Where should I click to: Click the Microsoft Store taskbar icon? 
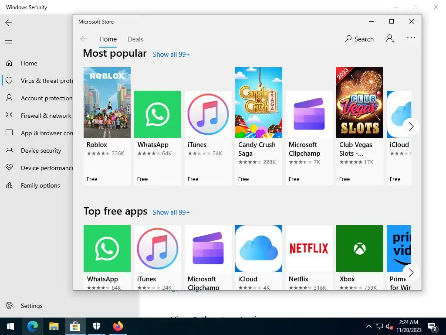pos(75,326)
